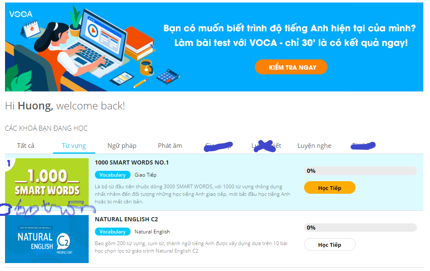Click the 1000 Smart Words progress bar
This screenshot has width=430, height=271.
point(360,171)
